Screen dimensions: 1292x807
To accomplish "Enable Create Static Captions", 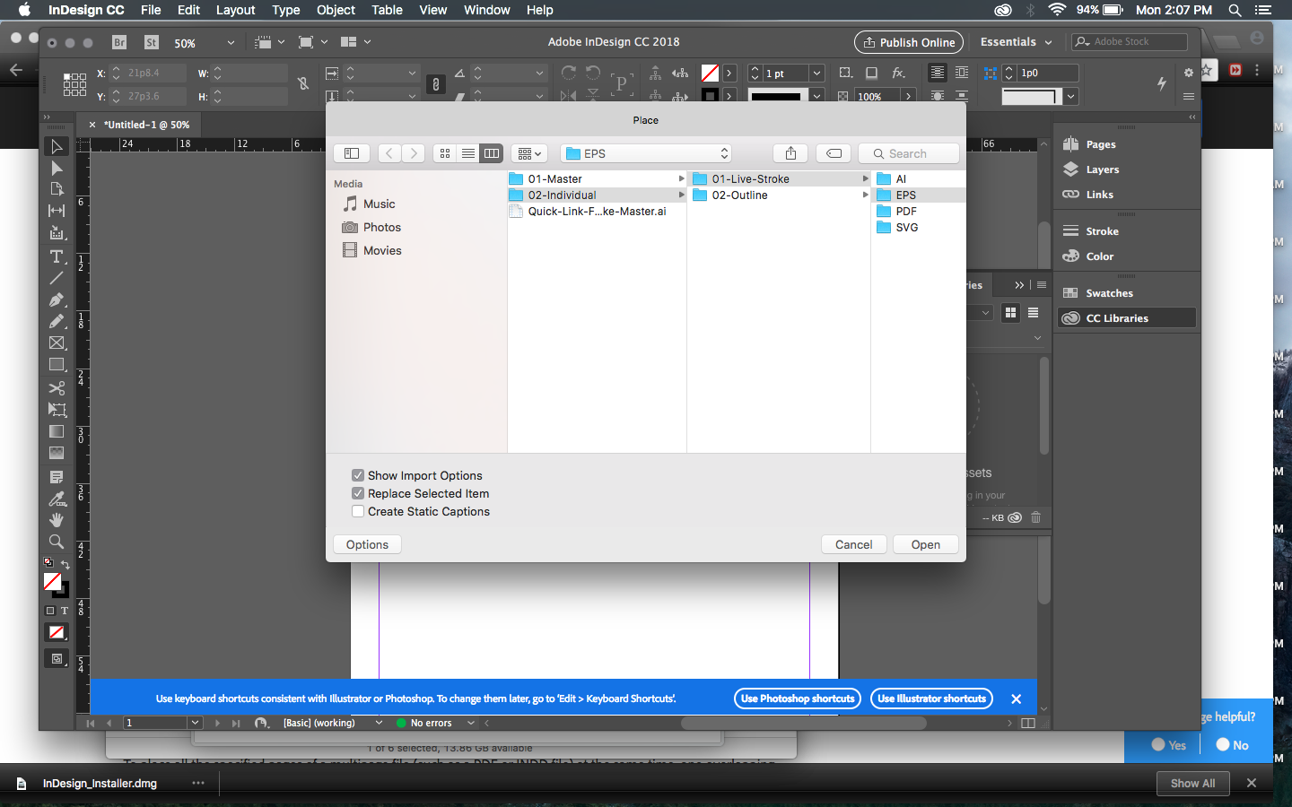I will 358,511.
